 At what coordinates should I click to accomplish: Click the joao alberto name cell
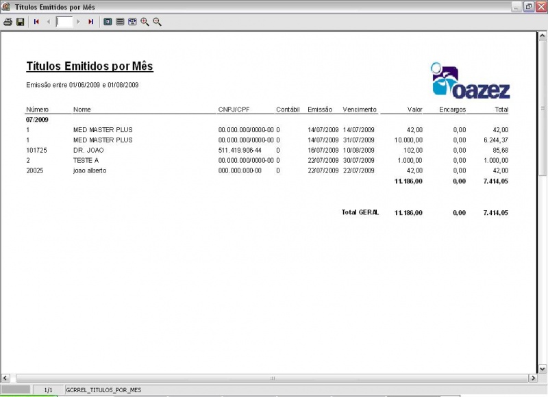tap(90, 170)
